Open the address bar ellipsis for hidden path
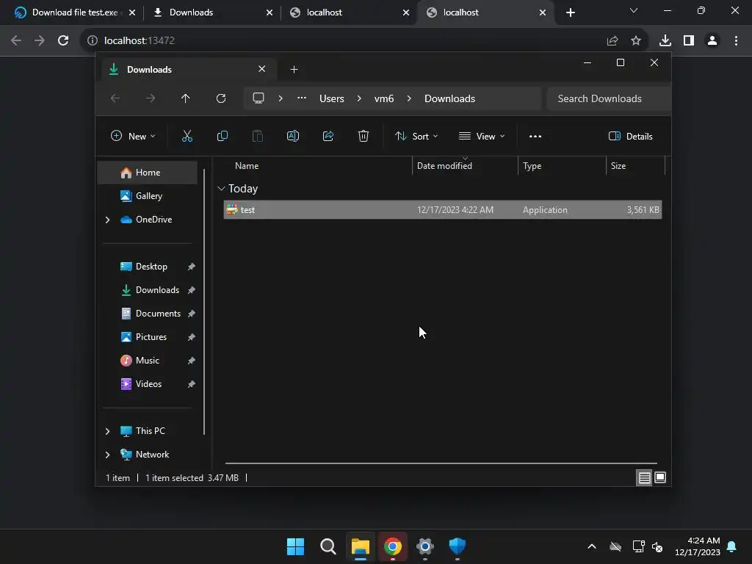This screenshot has height=564, width=752. click(x=302, y=98)
